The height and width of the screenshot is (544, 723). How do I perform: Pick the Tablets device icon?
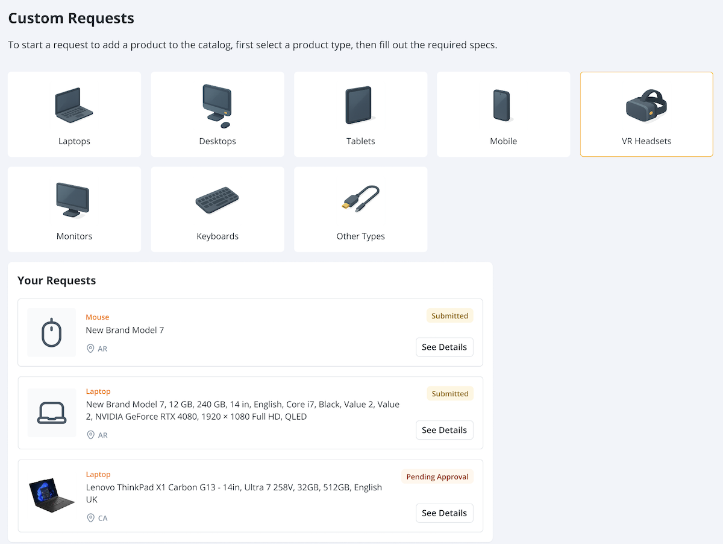[360, 106]
